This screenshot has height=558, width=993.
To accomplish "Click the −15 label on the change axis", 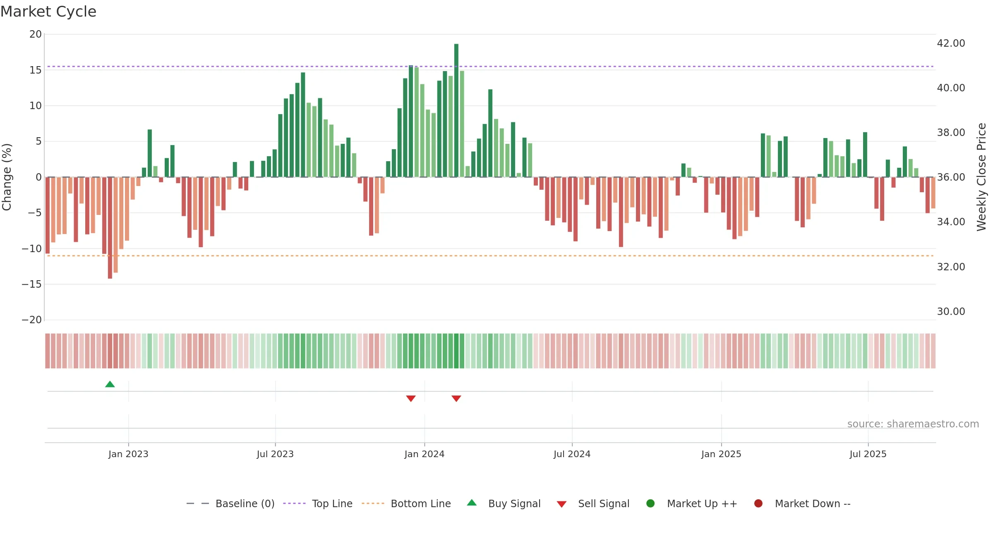I will tap(32, 284).
